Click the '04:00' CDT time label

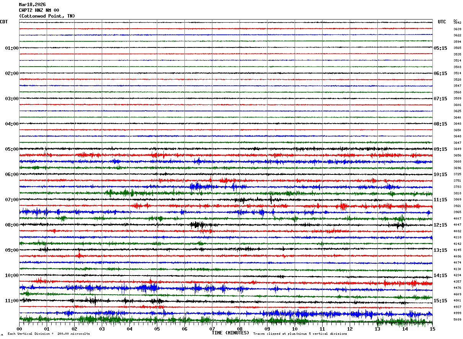pos(12,124)
